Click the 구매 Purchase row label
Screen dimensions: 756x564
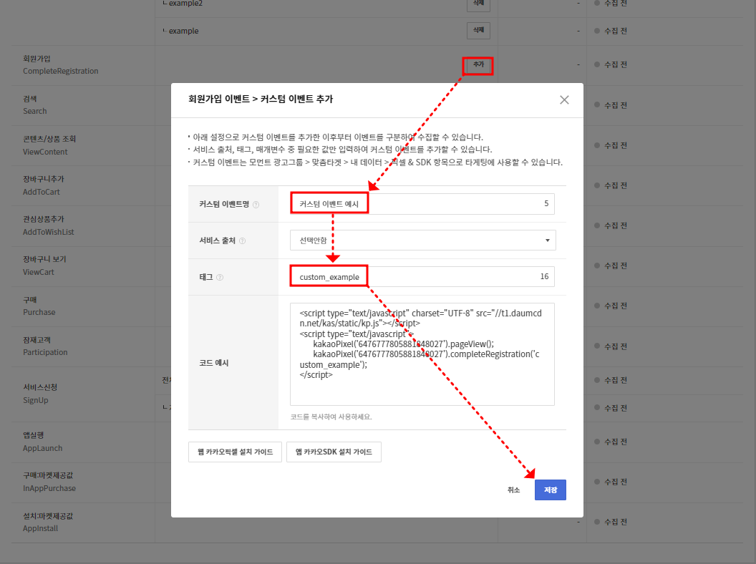tap(39, 306)
